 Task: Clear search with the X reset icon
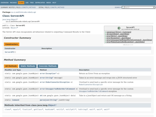point(154,7)
